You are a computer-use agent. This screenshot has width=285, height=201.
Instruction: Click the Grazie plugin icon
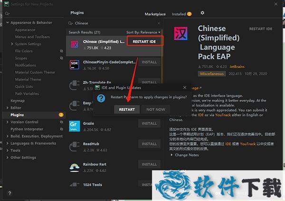coord(75,126)
